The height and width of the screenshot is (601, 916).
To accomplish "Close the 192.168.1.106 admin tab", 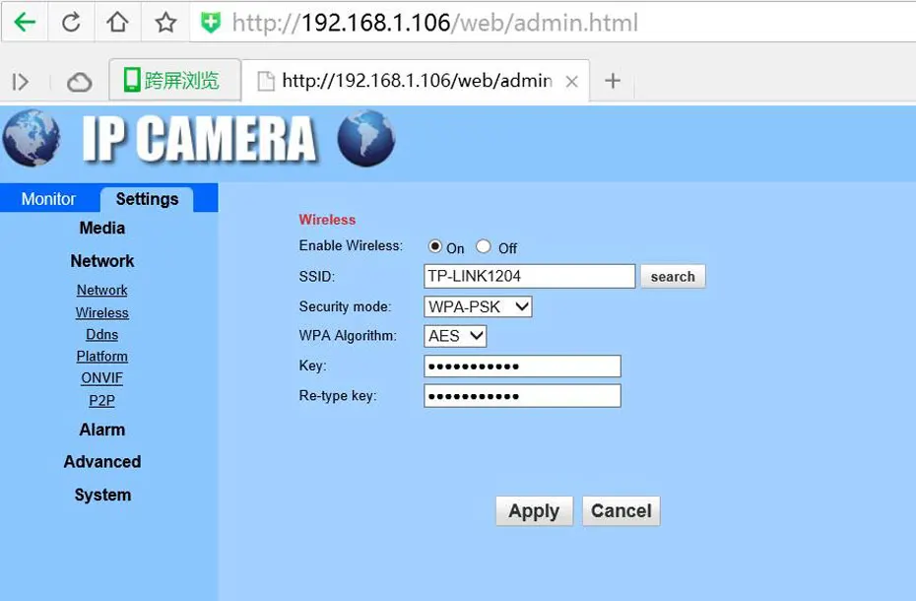I will pos(572,81).
